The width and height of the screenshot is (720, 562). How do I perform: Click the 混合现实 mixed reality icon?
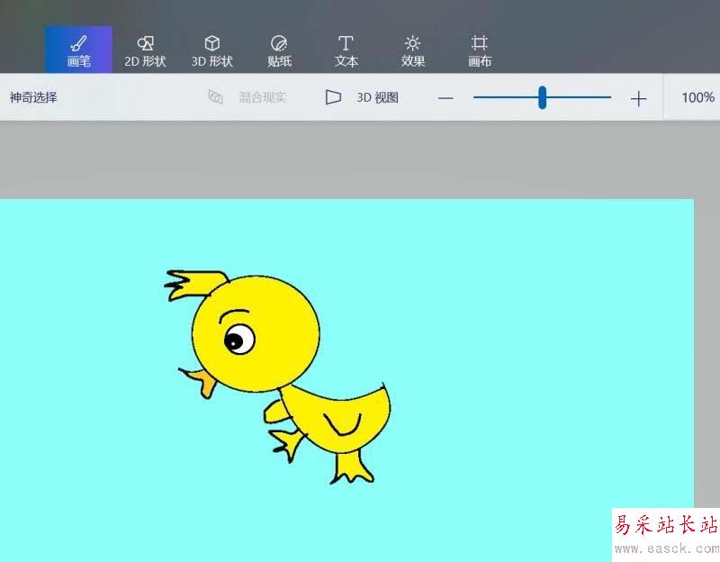(x=215, y=97)
